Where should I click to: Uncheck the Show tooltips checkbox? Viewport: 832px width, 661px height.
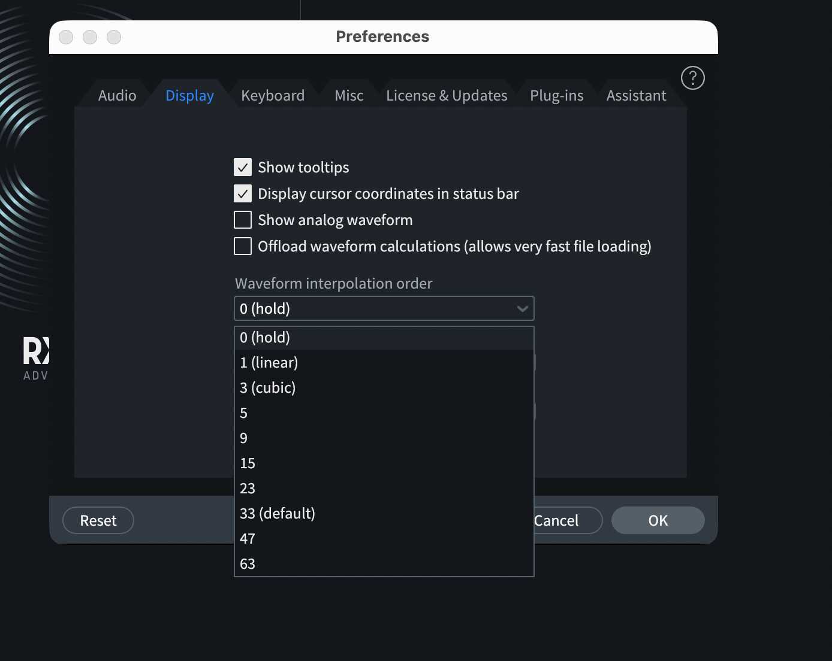coord(243,167)
